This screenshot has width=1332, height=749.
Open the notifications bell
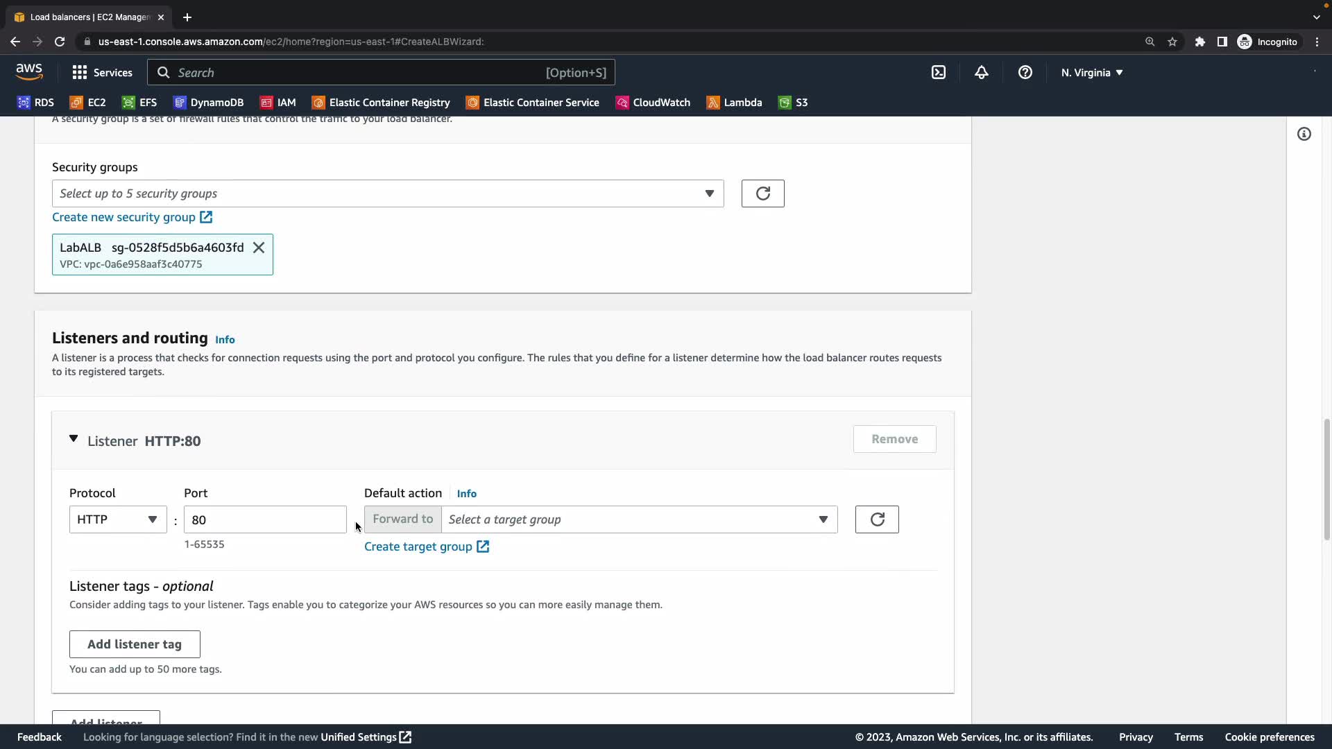[x=981, y=72]
